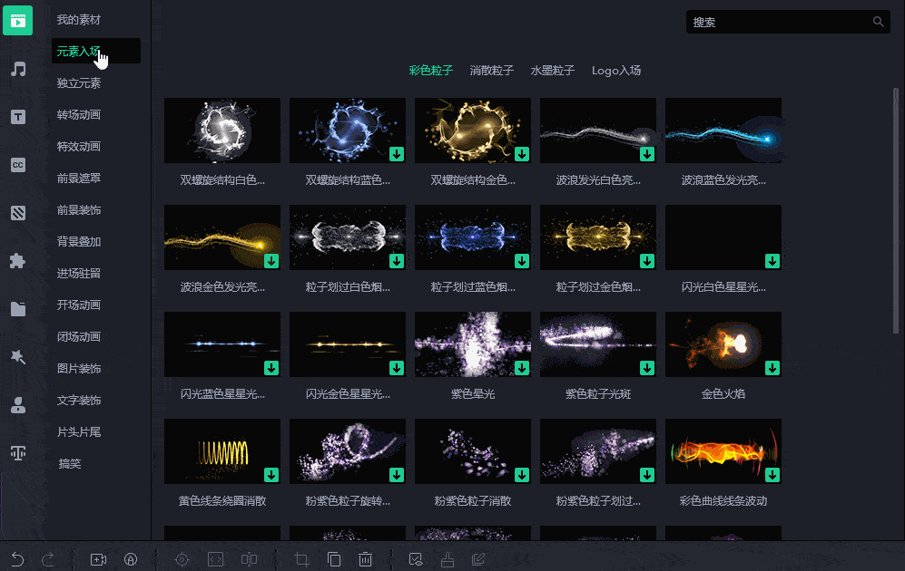Select 进场驻留 category
Viewport: 905px width, 571px height.
pos(79,273)
